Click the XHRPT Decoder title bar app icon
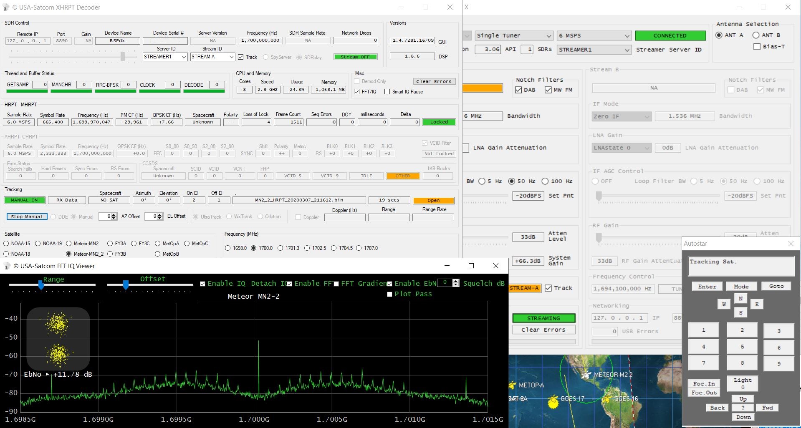This screenshot has height=428, width=801. [x=6, y=7]
